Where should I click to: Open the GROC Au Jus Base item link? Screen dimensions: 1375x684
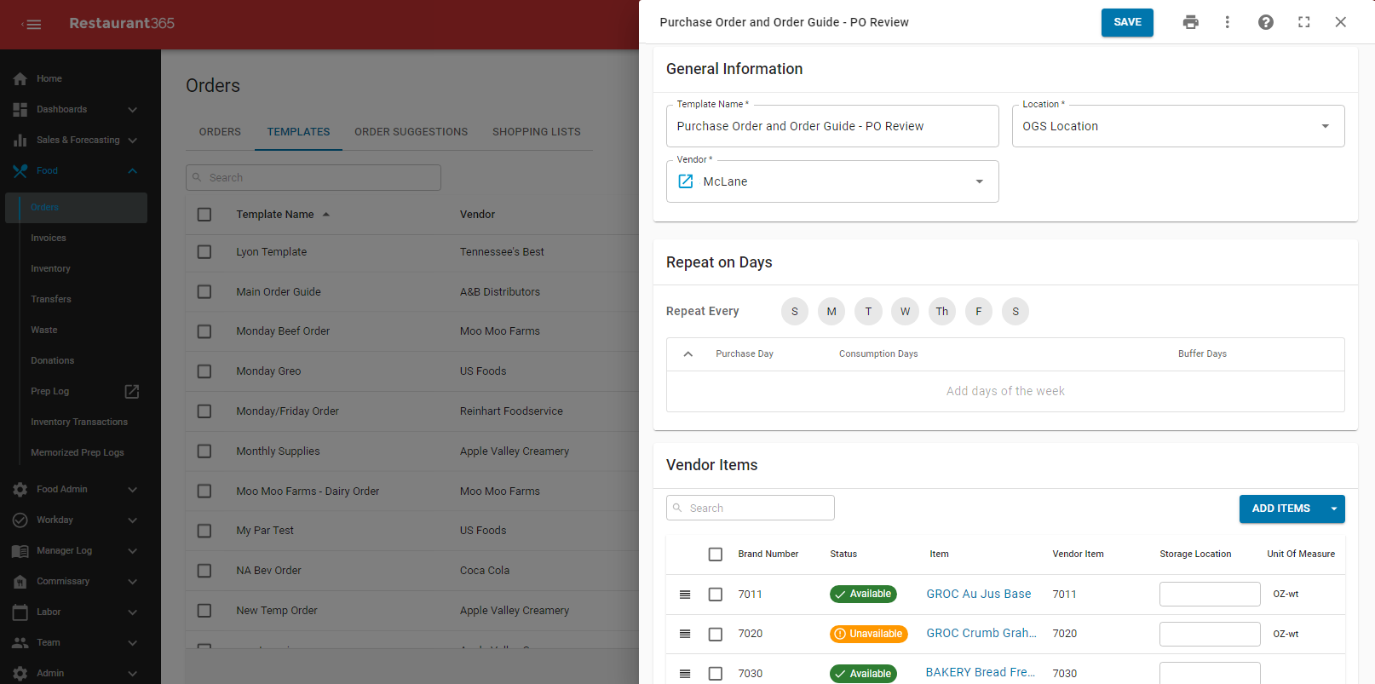979,594
